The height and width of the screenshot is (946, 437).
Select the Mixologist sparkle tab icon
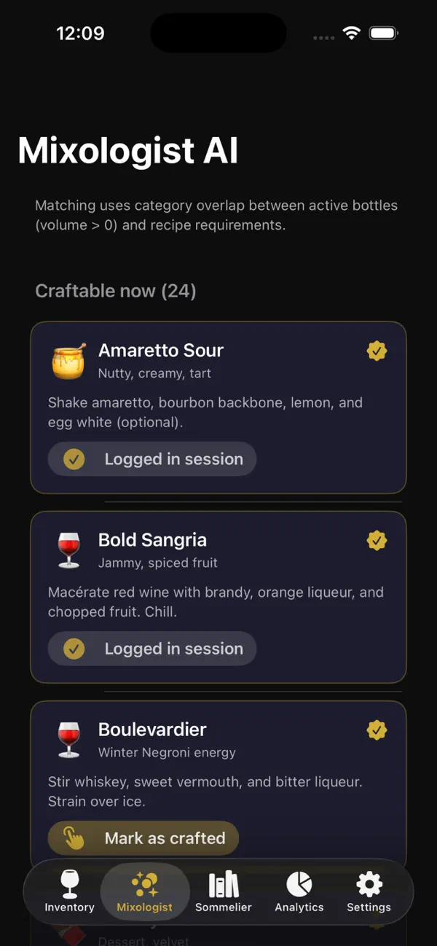144,884
